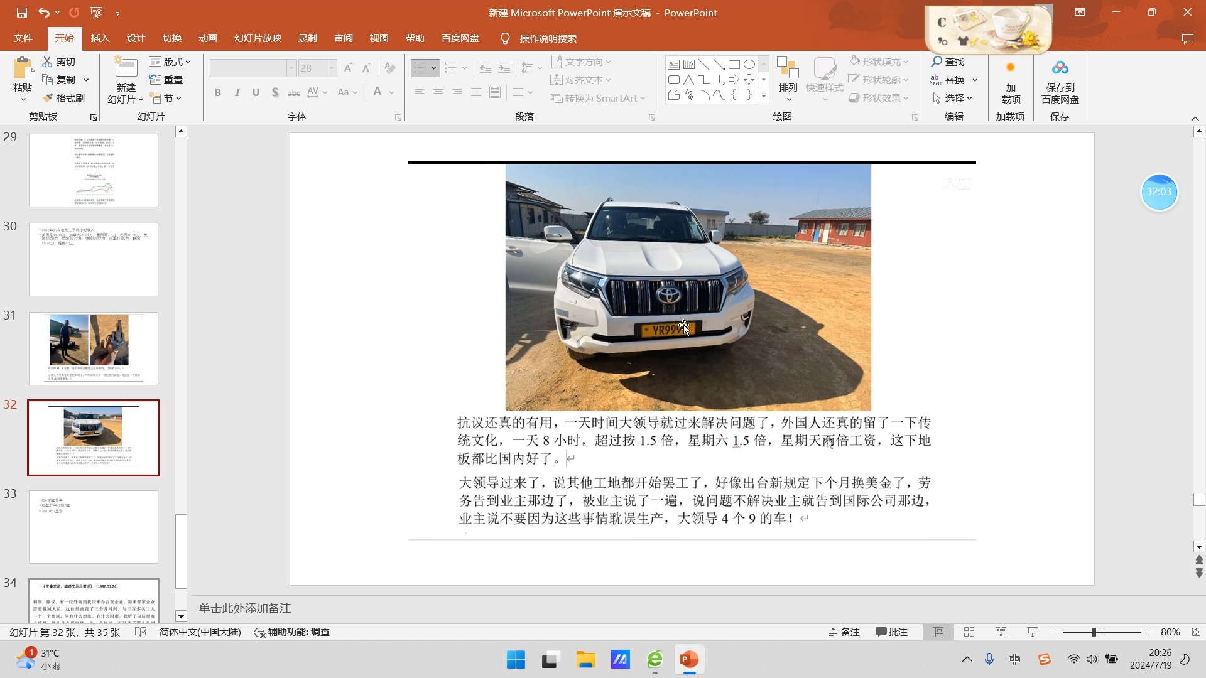Toggle text Shadow effect
Screen dimensions: 1206x678
[275, 92]
